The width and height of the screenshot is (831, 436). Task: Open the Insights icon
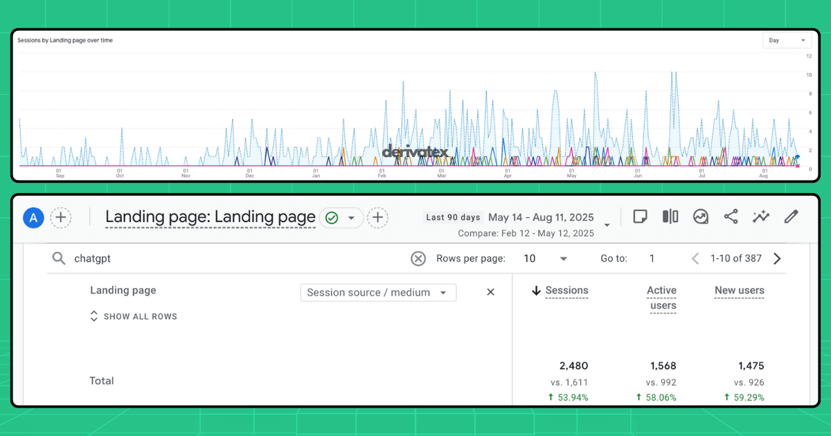click(700, 217)
